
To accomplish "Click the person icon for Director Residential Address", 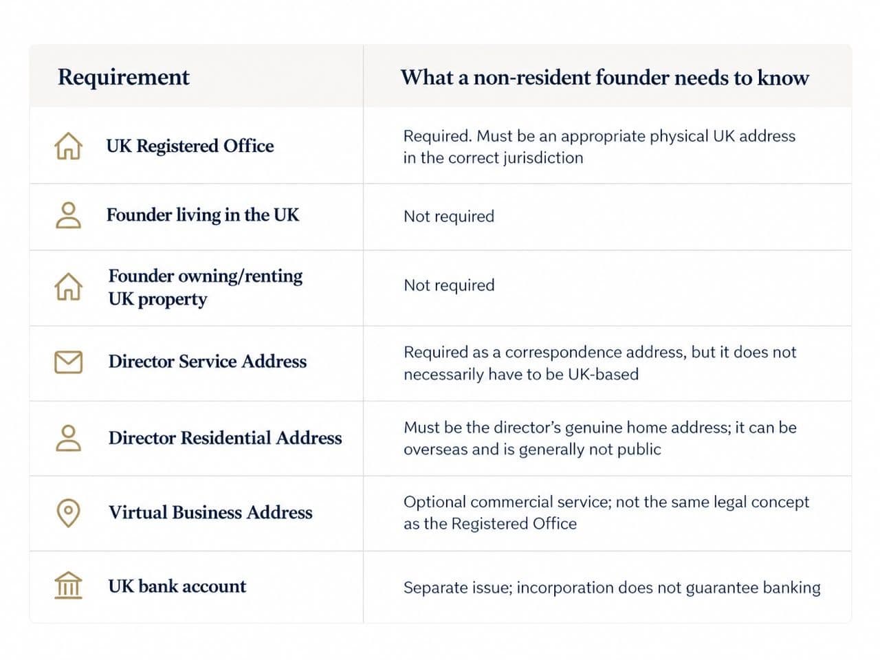I will (68, 438).
